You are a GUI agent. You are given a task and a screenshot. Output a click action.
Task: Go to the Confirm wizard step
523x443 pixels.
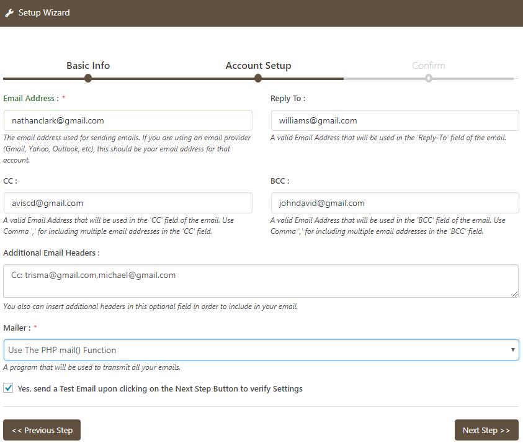tap(428, 66)
